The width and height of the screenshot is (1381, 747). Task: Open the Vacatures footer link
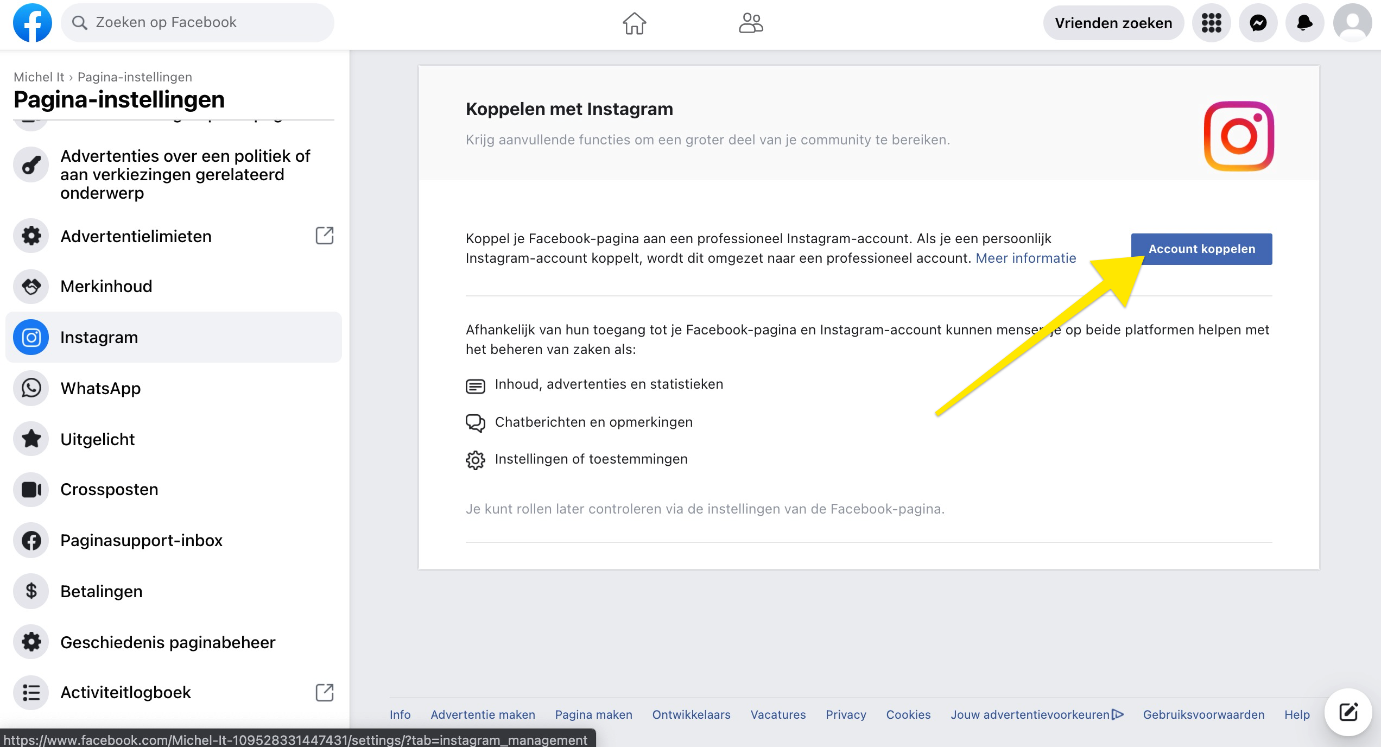point(778,714)
